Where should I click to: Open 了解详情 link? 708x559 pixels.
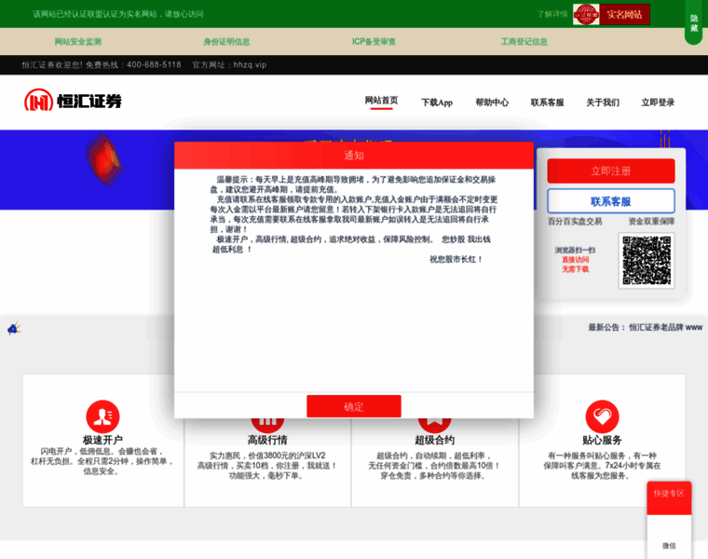552,14
